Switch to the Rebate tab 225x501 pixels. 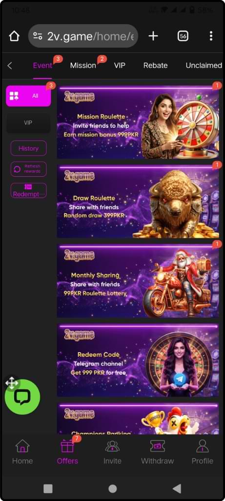(x=155, y=66)
